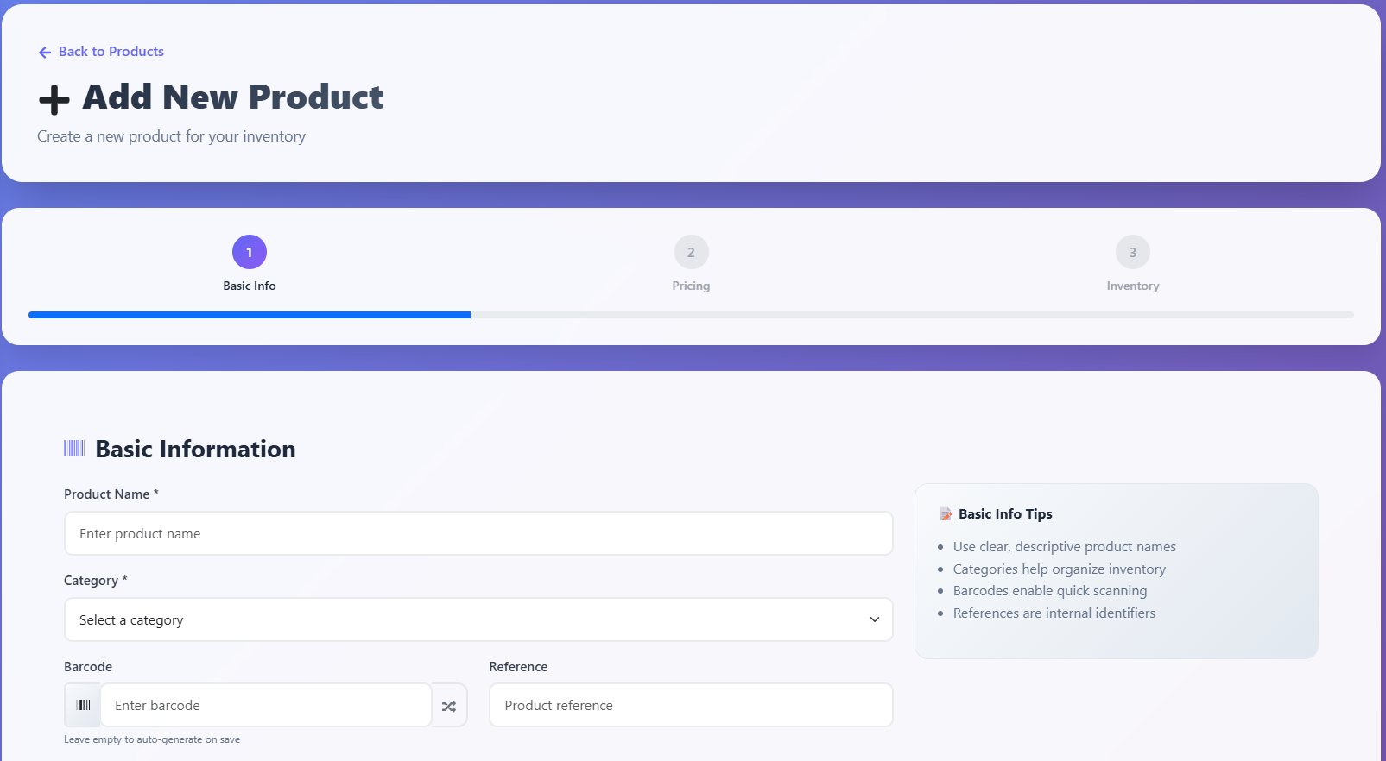
Task: Click the tip 'Barcodes enable quick scanning'
Action: point(1050,591)
